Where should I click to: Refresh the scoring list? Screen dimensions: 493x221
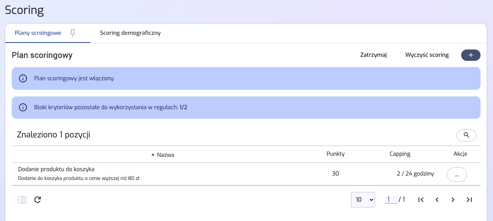tap(37, 200)
